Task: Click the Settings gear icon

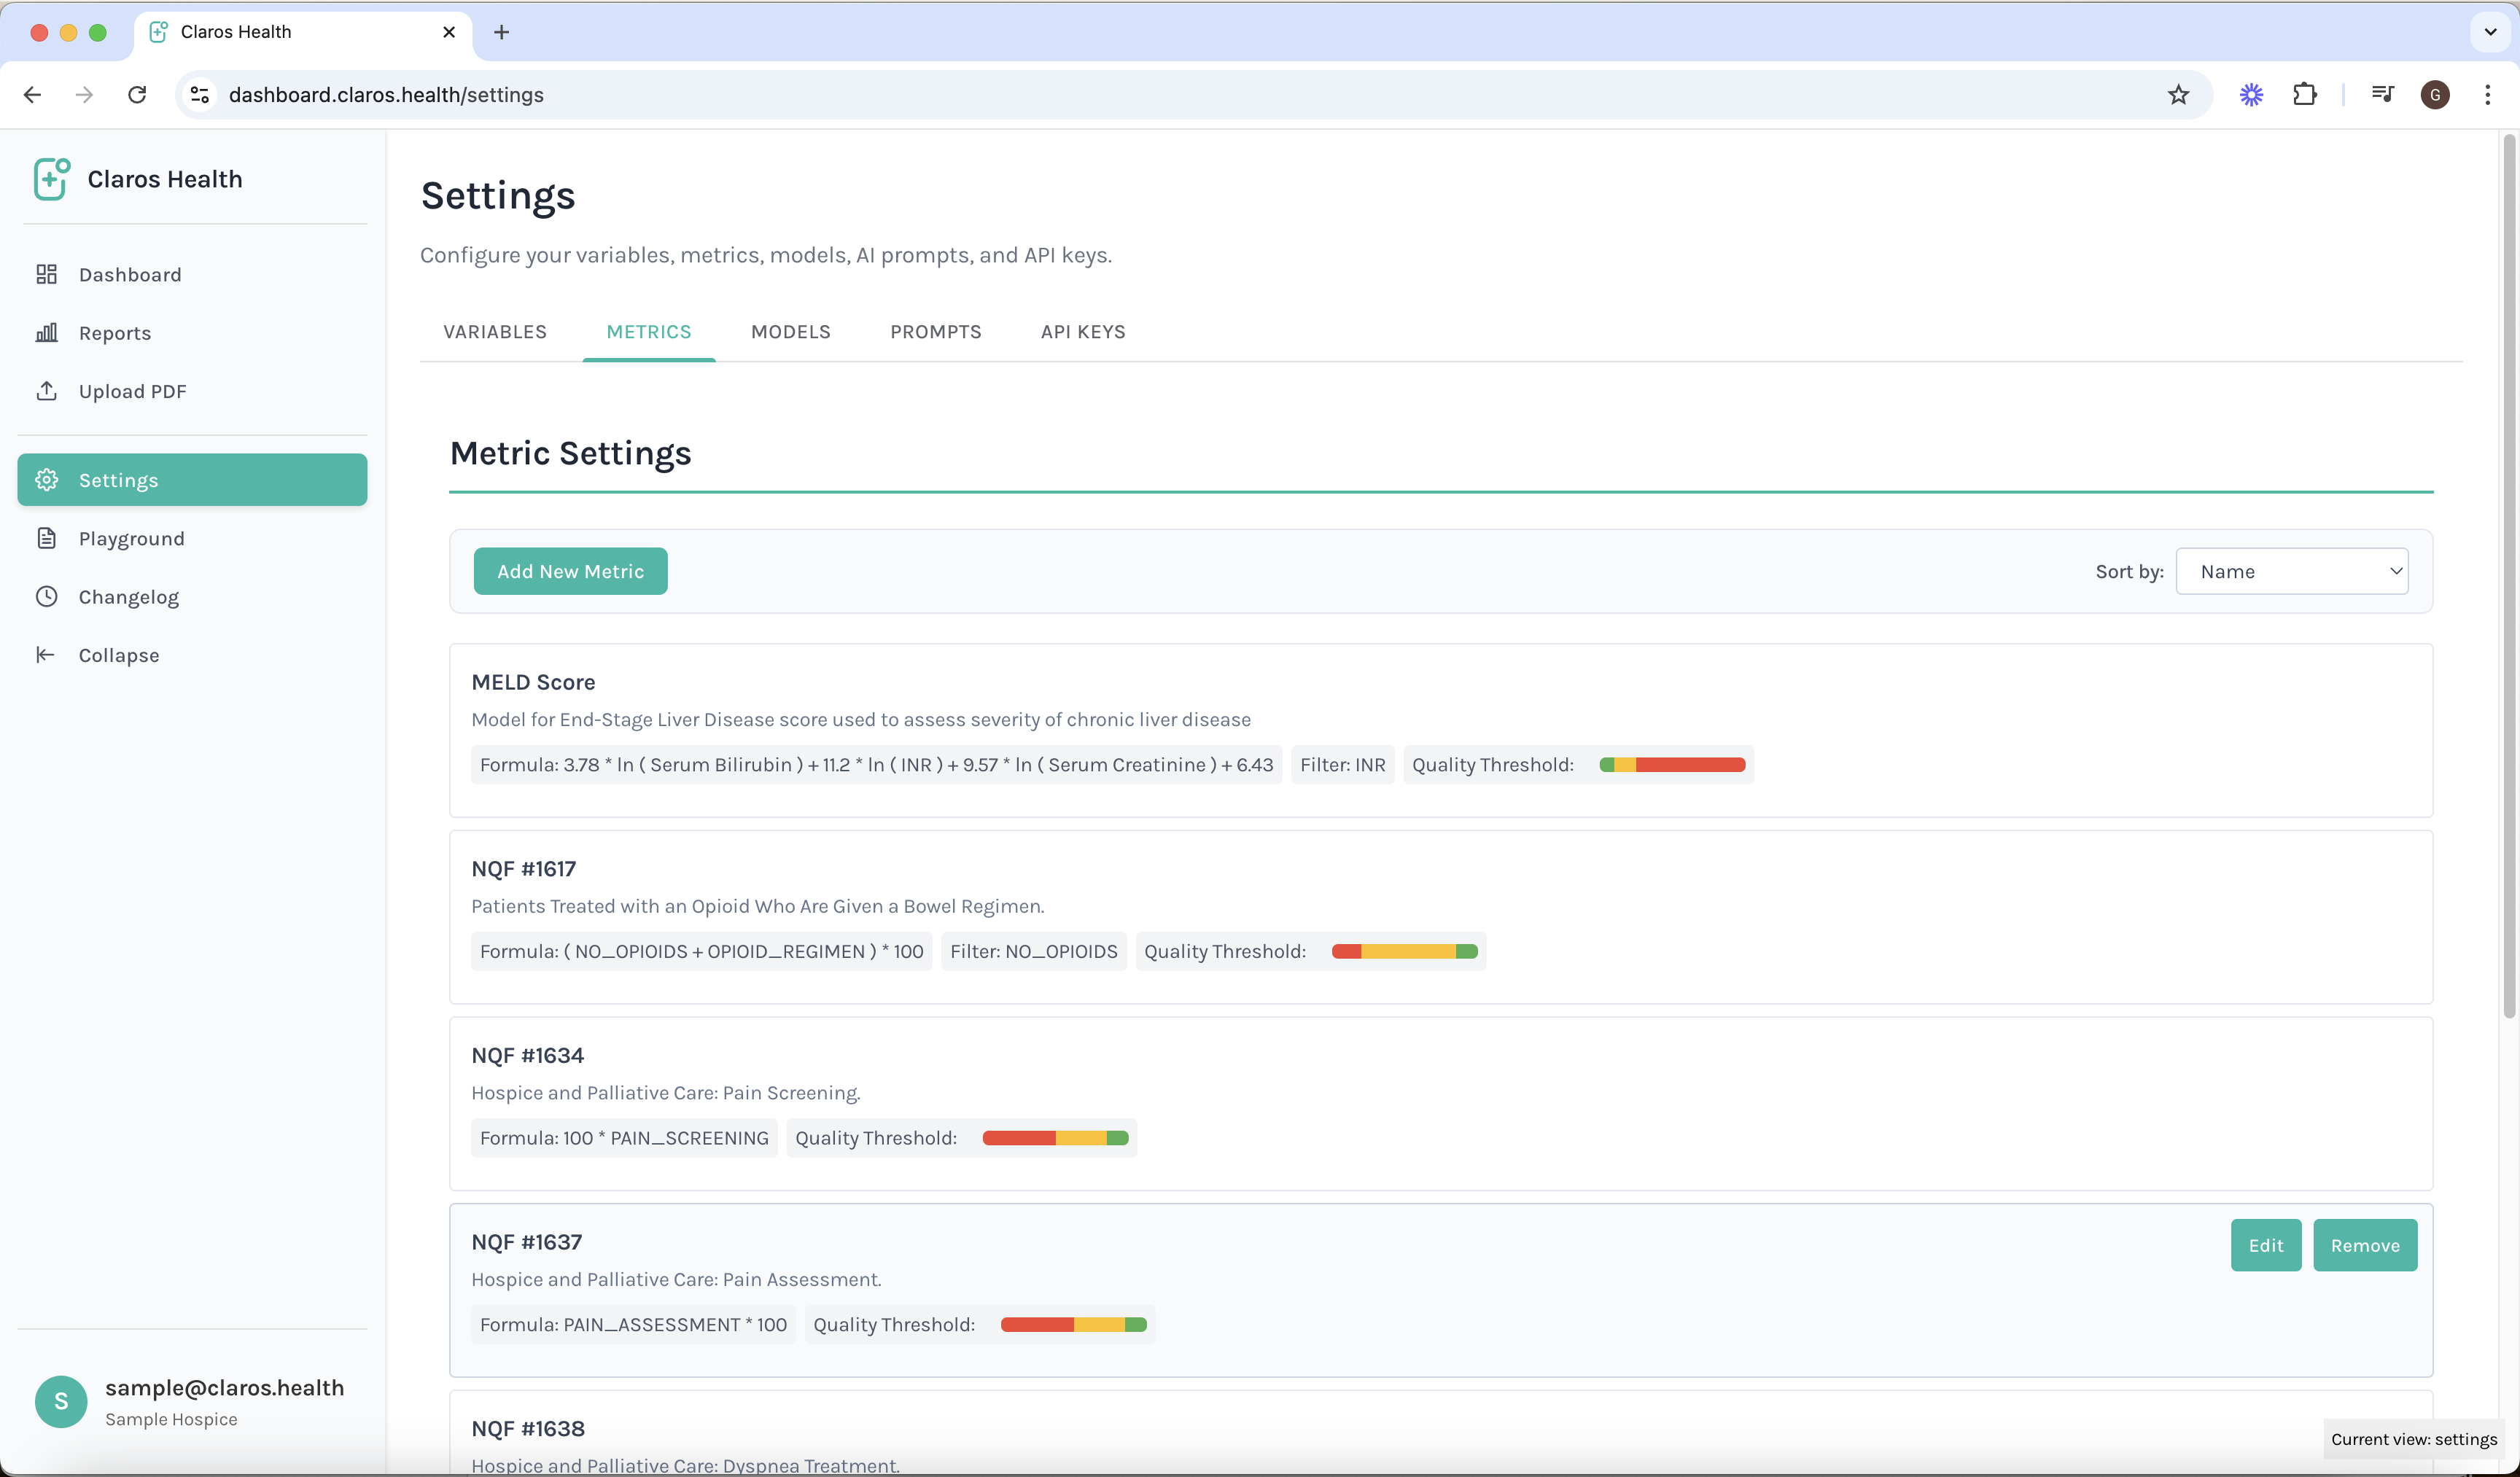Action: click(47, 479)
